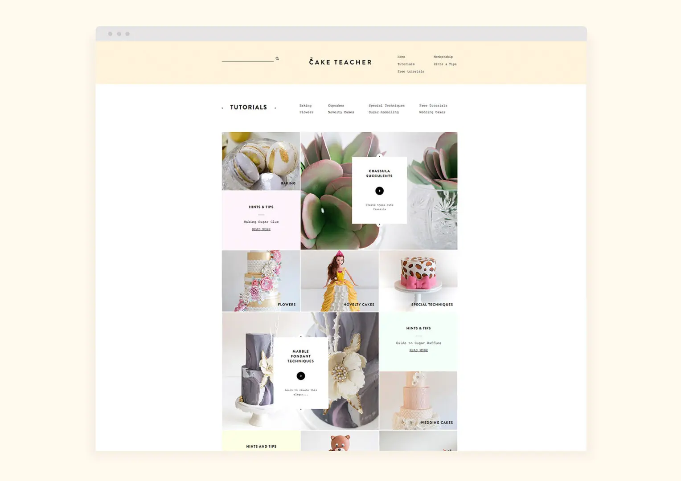Open Membership in the header menu
681x481 pixels.
443,57
